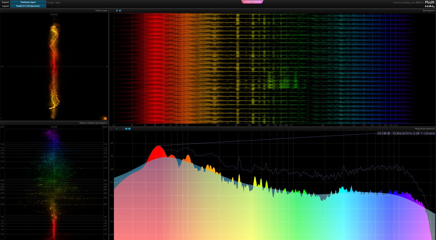Toggle channel 2 in Magnitude spectrum panel header
This screenshot has height=240, width=436.
click(129, 129)
